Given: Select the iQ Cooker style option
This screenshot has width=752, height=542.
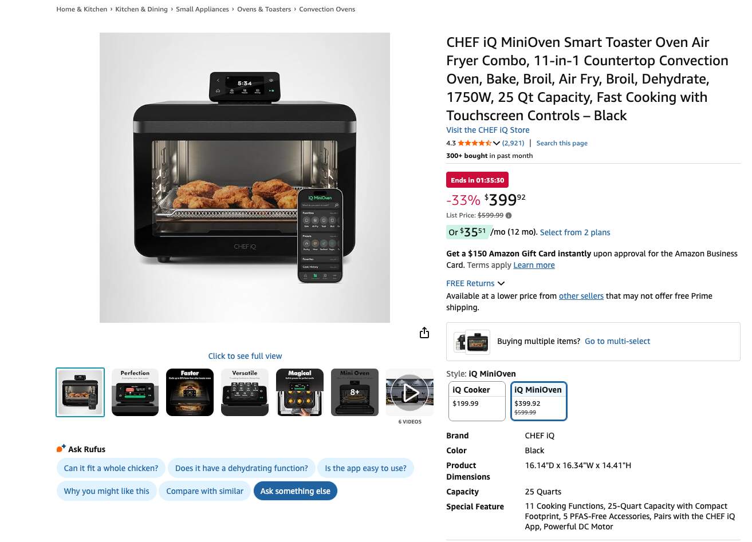Looking at the screenshot, I should pyautogui.click(x=477, y=401).
